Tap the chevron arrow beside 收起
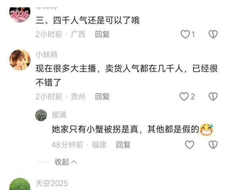The image size is (229, 190). click(x=74, y=162)
